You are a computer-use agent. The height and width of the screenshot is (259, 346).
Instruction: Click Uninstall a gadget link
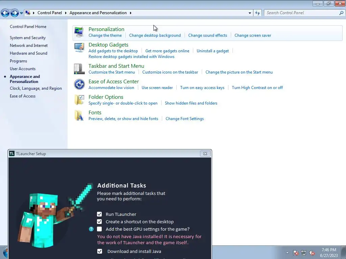pos(213,51)
